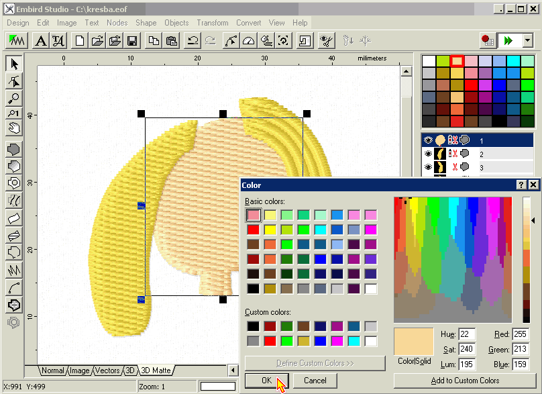
Task: Select the node edit tool
Action: [x=14, y=81]
